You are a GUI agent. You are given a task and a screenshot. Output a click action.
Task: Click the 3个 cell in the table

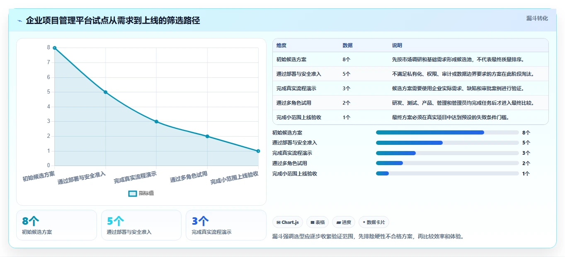(347, 89)
